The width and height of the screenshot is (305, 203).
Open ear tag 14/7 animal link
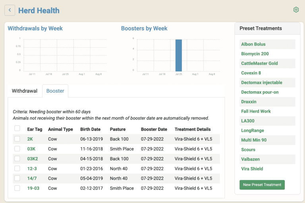[x=32, y=178]
